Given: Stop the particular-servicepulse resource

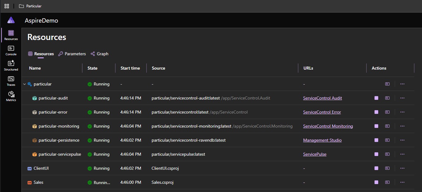Looking at the screenshot, I should click(376, 154).
